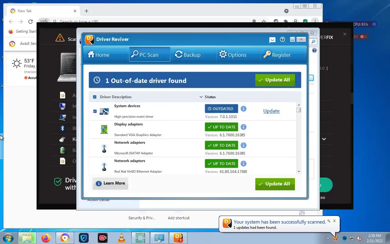
Task: Click the driver list scrollbar up arrow
Action: (x=299, y=105)
